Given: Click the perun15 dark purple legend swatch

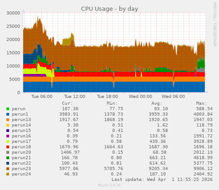Looking at the screenshot, I should click(8, 131).
